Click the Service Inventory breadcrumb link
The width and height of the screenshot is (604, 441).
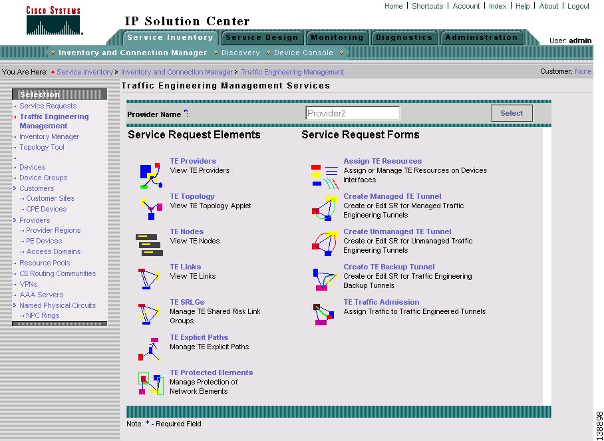84,72
